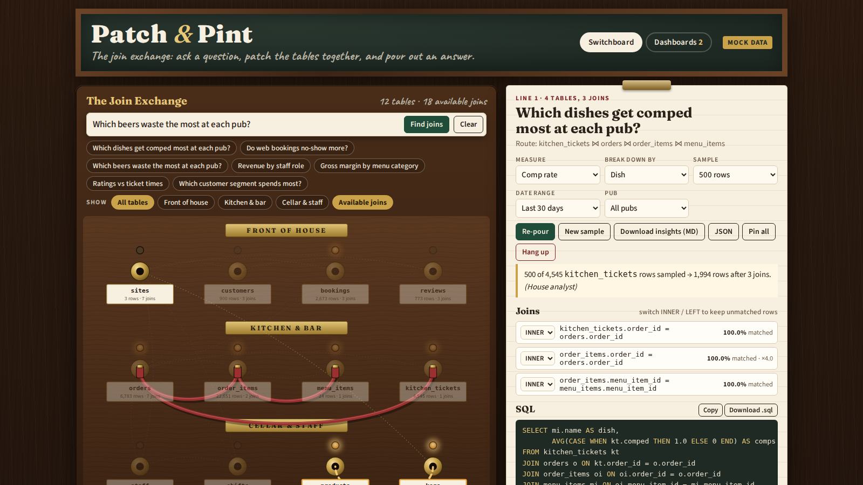Click the shifts table jack socket
The height and width of the screenshot is (485, 863).
click(237, 466)
